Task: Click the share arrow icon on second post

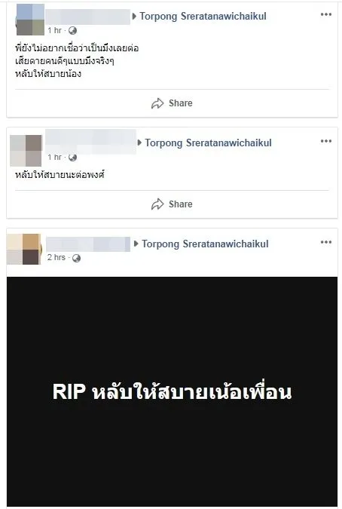Action: (x=157, y=204)
